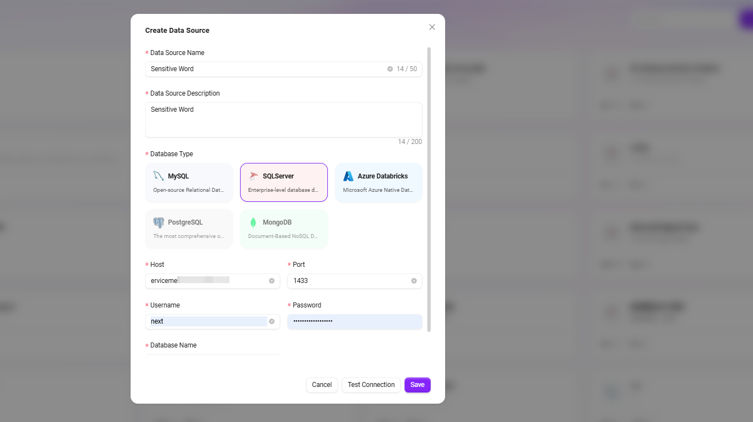Click the MongoDB leaf icon

(253, 222)
